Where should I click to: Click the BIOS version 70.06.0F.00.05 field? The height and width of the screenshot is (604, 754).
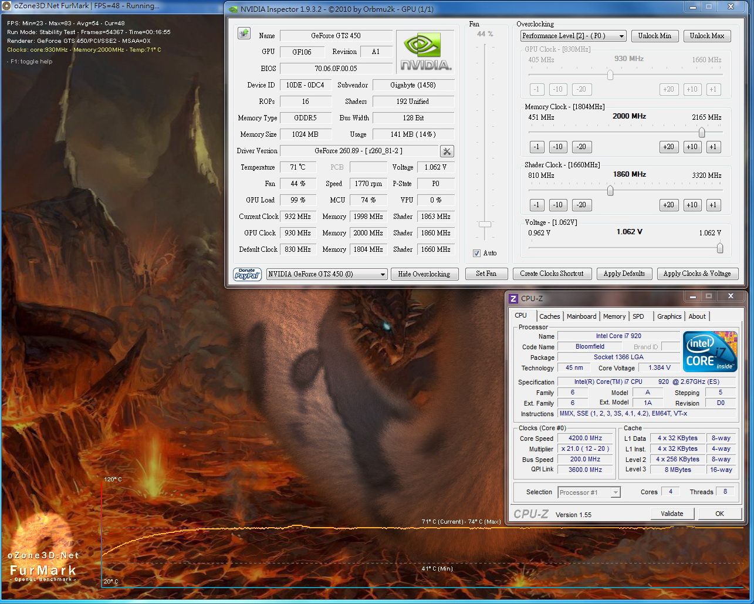(336, 69)
